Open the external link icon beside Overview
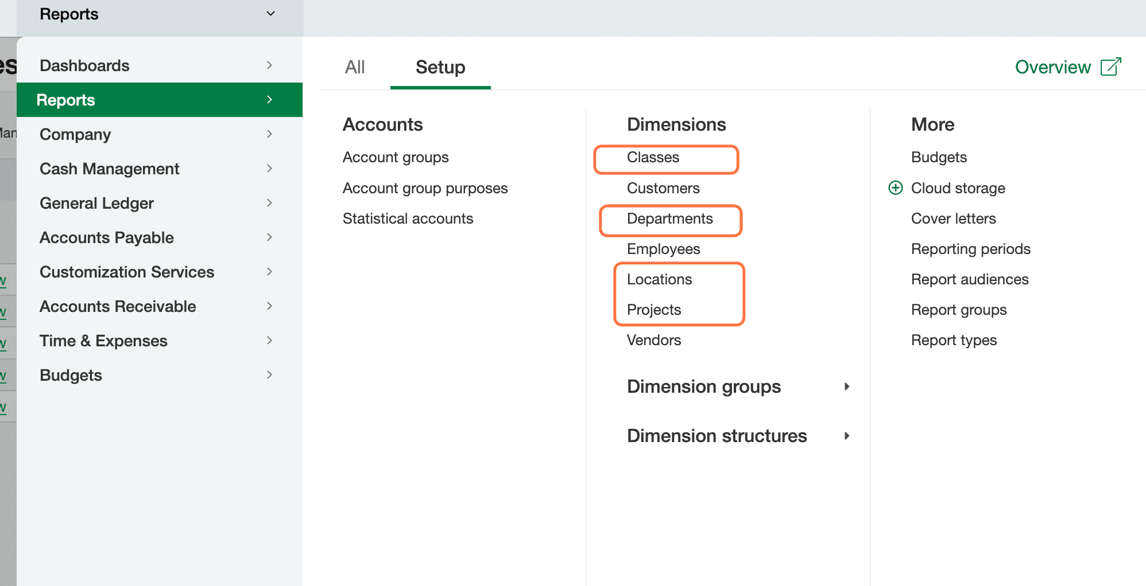1146x586 pixels. 1111,67
